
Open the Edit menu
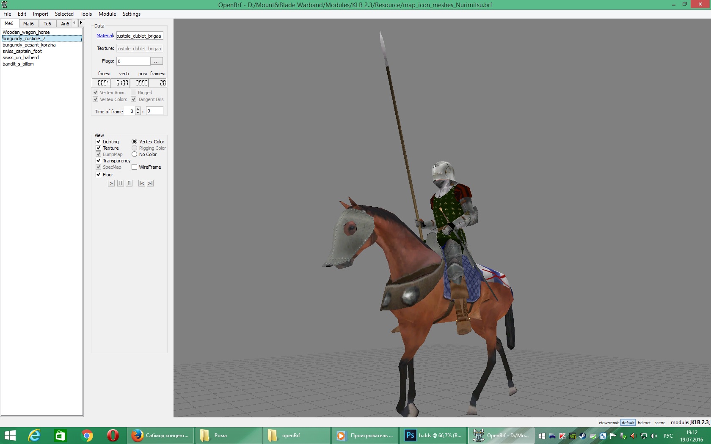point(22,14)
